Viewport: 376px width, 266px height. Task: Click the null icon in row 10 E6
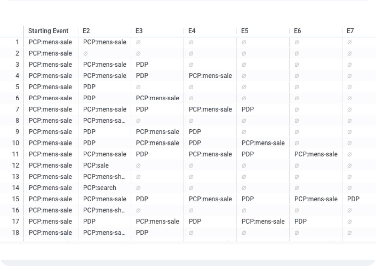tap(297, 143)
